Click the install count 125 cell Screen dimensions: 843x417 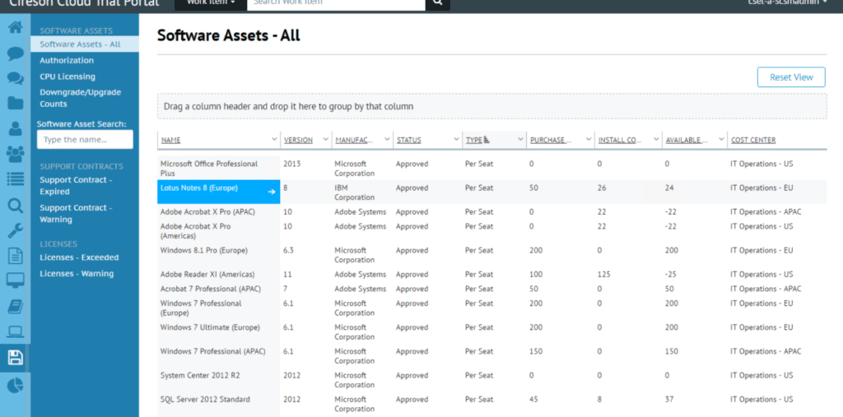(x=603, y=274)
